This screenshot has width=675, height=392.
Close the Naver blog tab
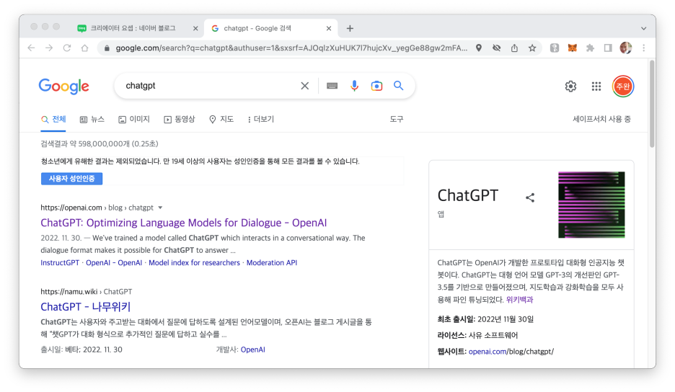click(x=195, y=28)
